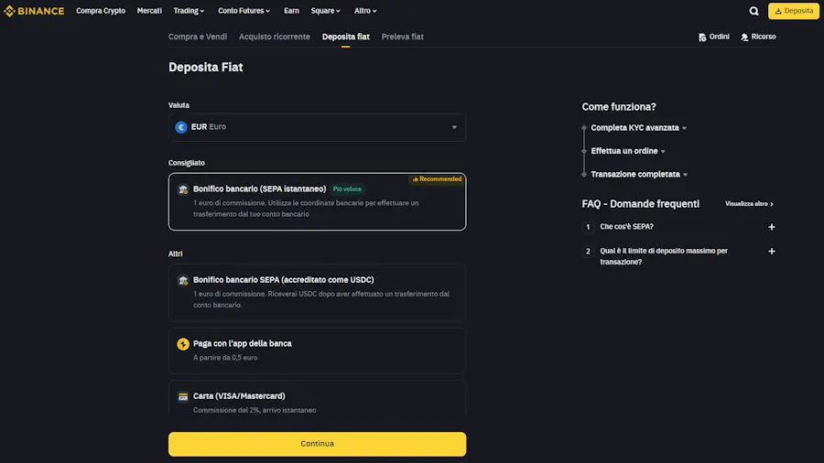Screen dimensions: 824x463
Task: Select SEPA accreditato come USDC option
Action: (x=317, y=293)
